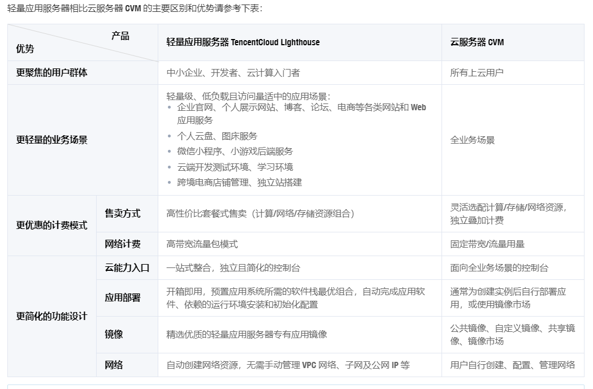
Task: Click the intro sentence comparing Lighthouse with CVM
Action: coord(135,8)
